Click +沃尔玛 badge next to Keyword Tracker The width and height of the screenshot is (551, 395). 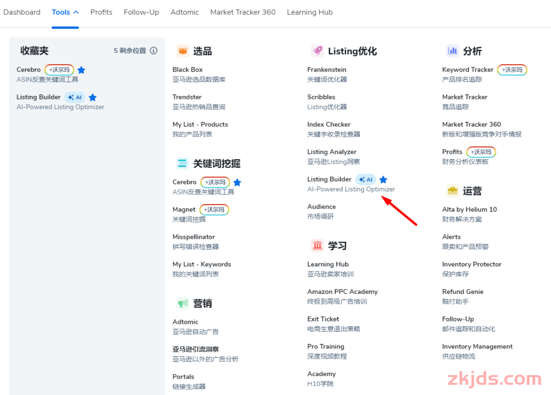click(512, 70)
